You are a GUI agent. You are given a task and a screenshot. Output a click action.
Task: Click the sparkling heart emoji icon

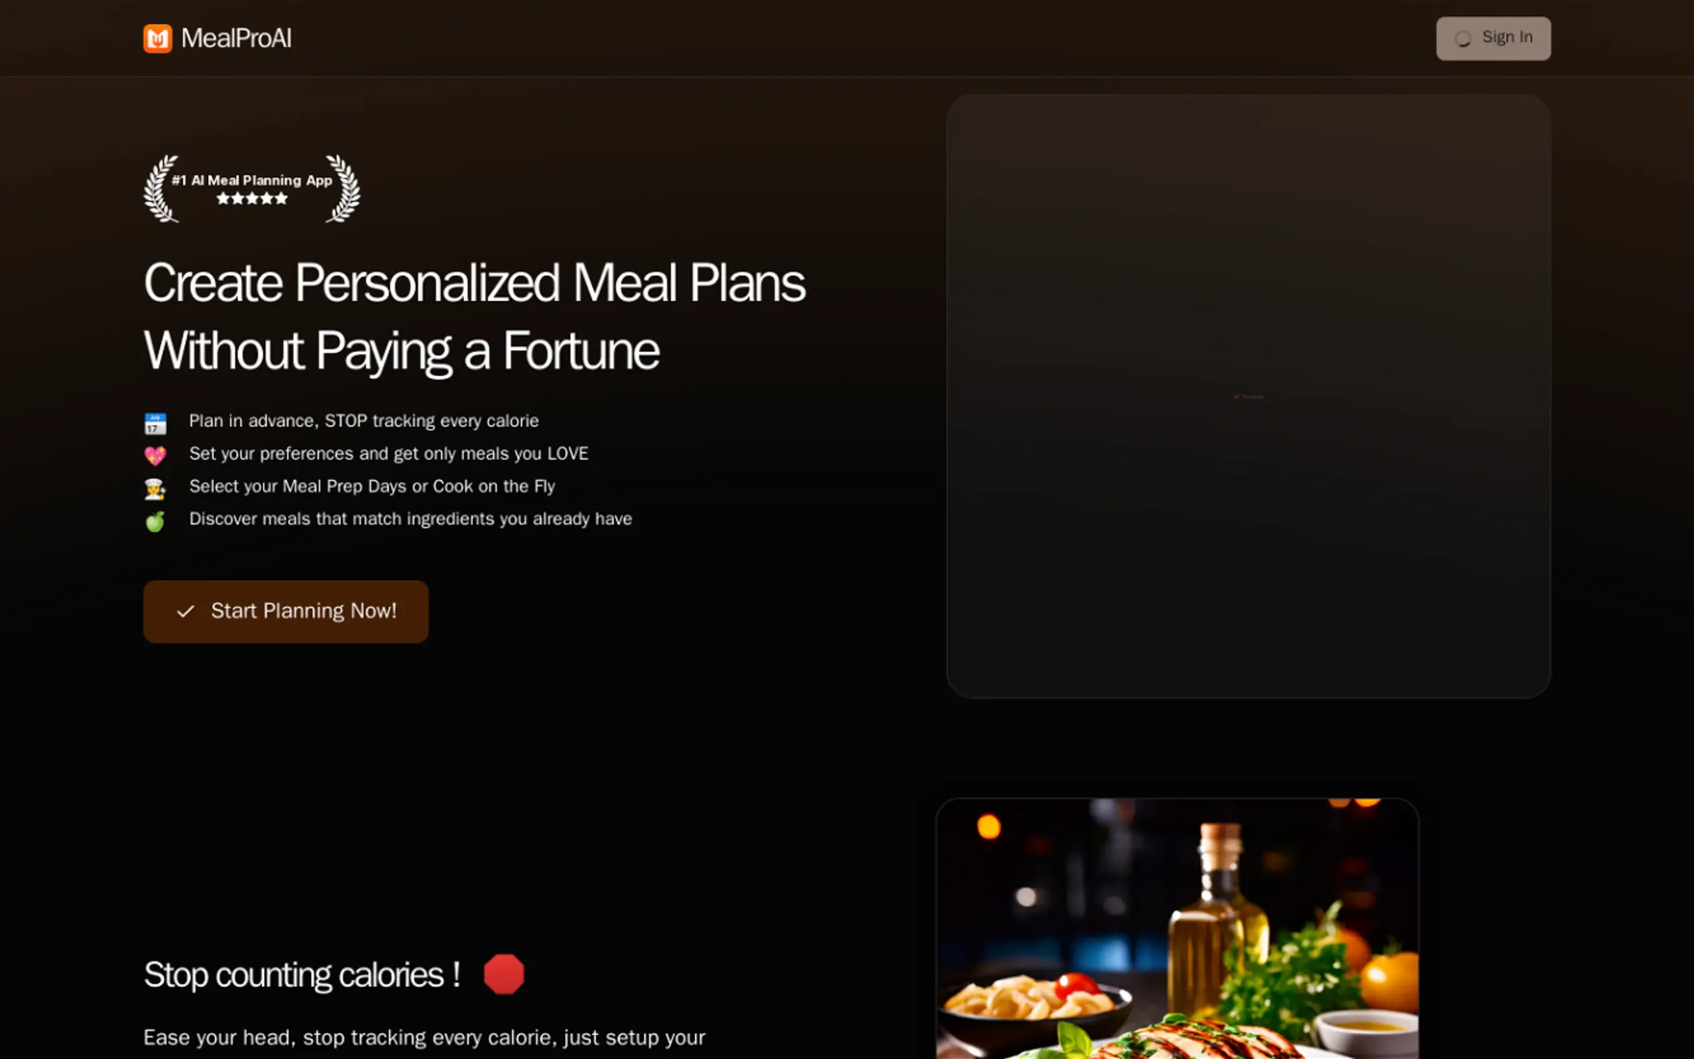(155, 456)
